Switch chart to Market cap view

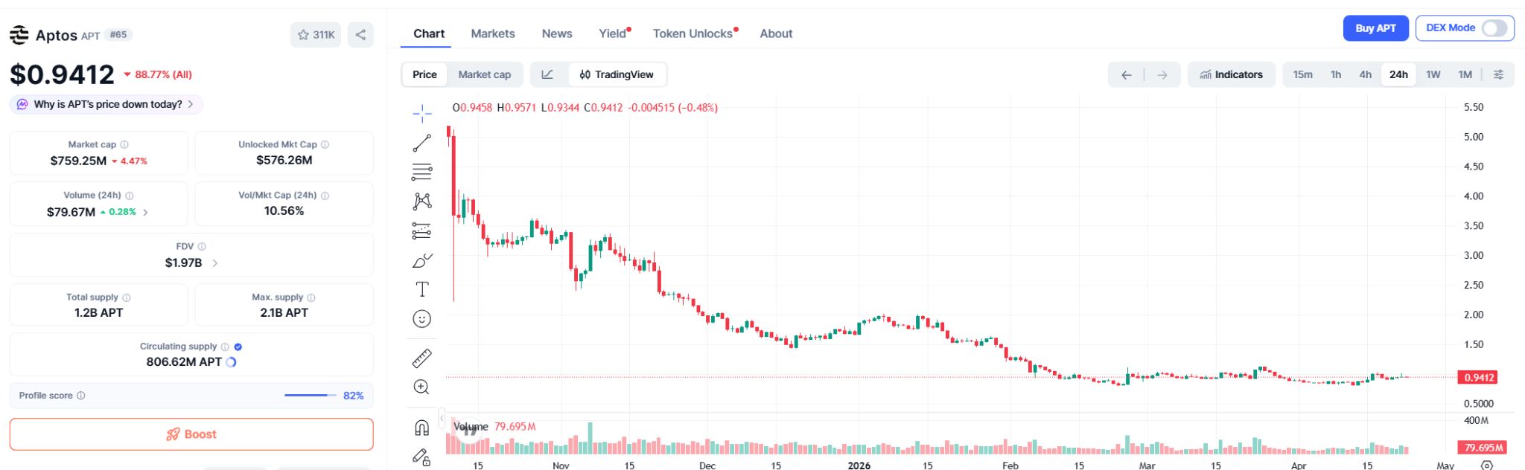[484, 74]
